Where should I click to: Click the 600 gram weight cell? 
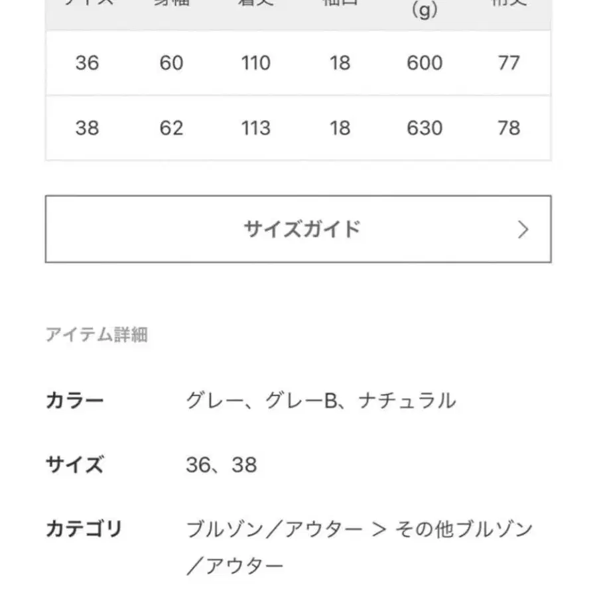coord(425,64)
